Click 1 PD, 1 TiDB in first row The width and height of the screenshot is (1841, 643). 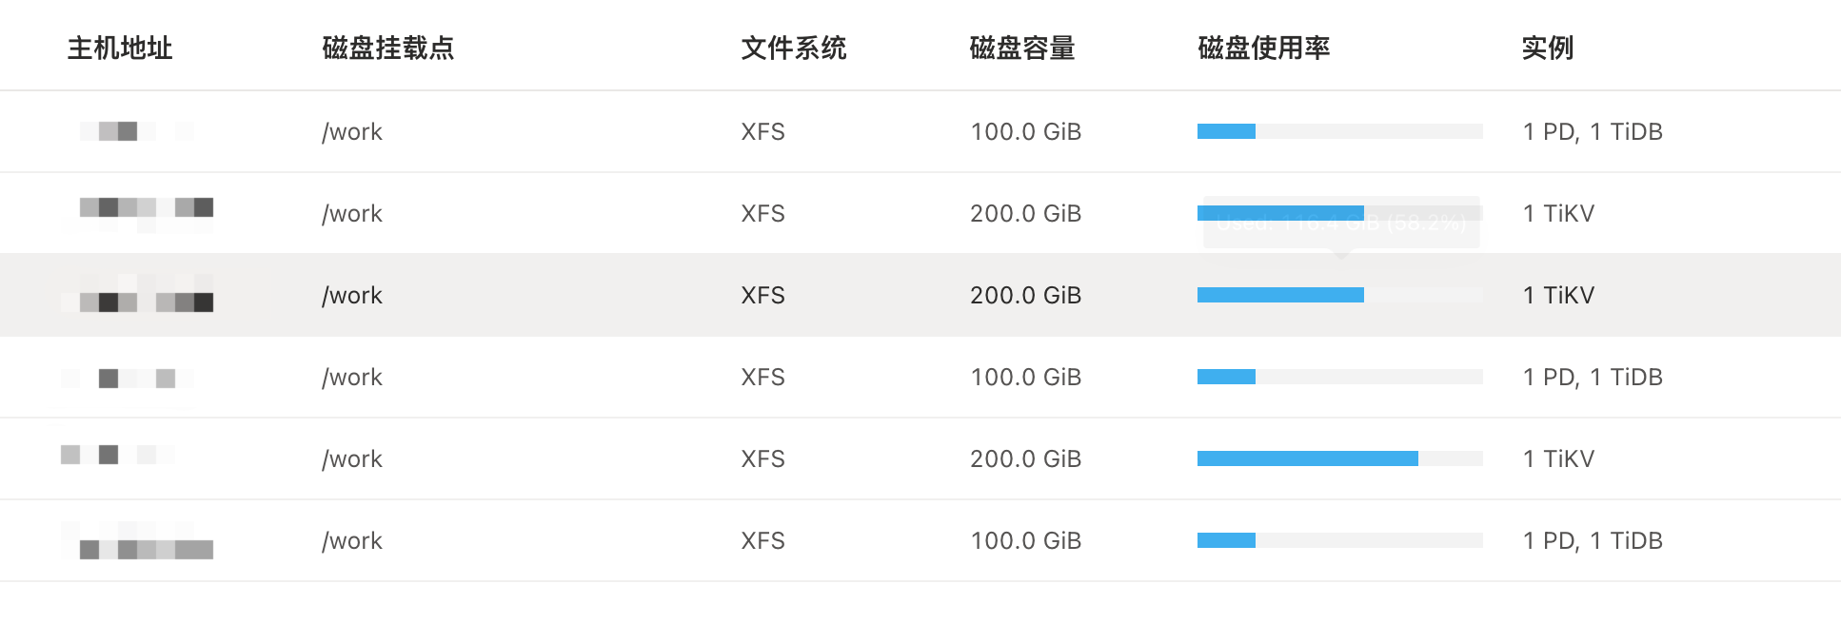coord(1592,131)
